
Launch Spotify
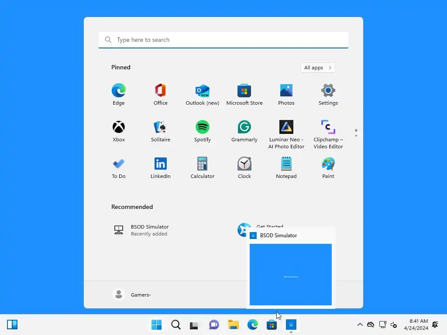203,131
